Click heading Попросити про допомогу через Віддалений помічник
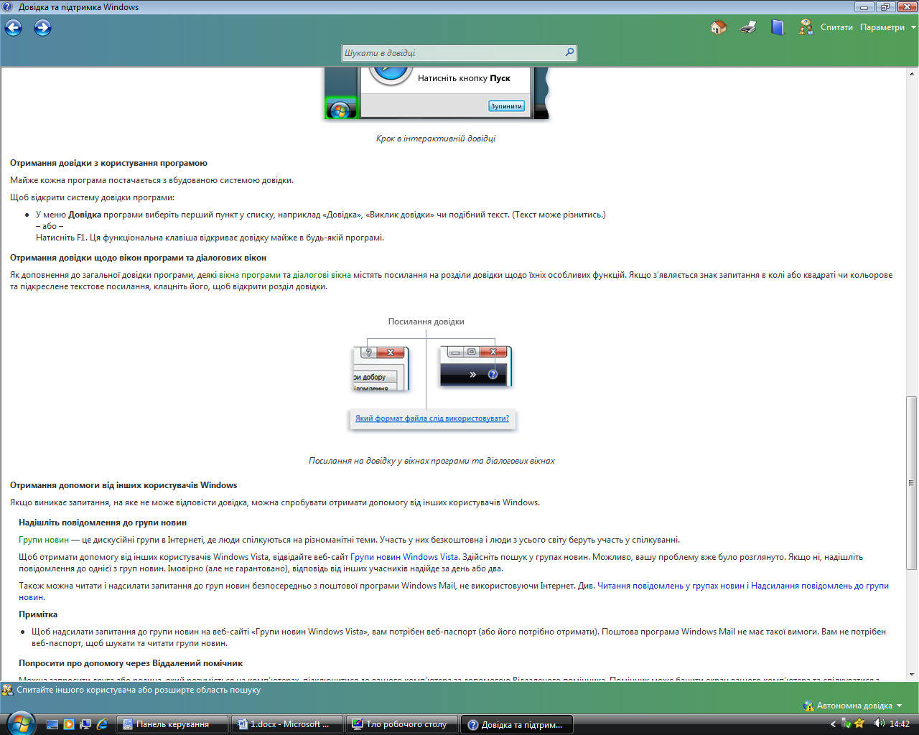 pyautogui.click(x=131, y=663)
